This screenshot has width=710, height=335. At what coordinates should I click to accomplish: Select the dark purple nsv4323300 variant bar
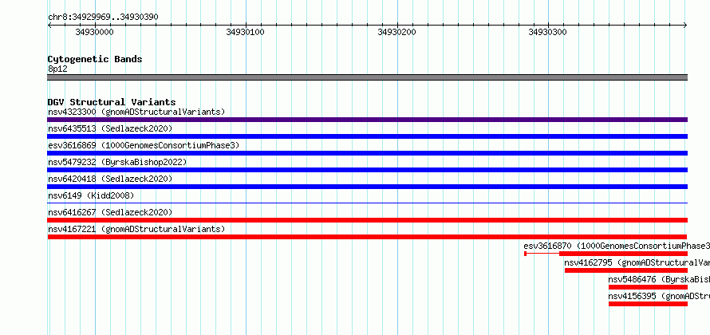point(367,120)
